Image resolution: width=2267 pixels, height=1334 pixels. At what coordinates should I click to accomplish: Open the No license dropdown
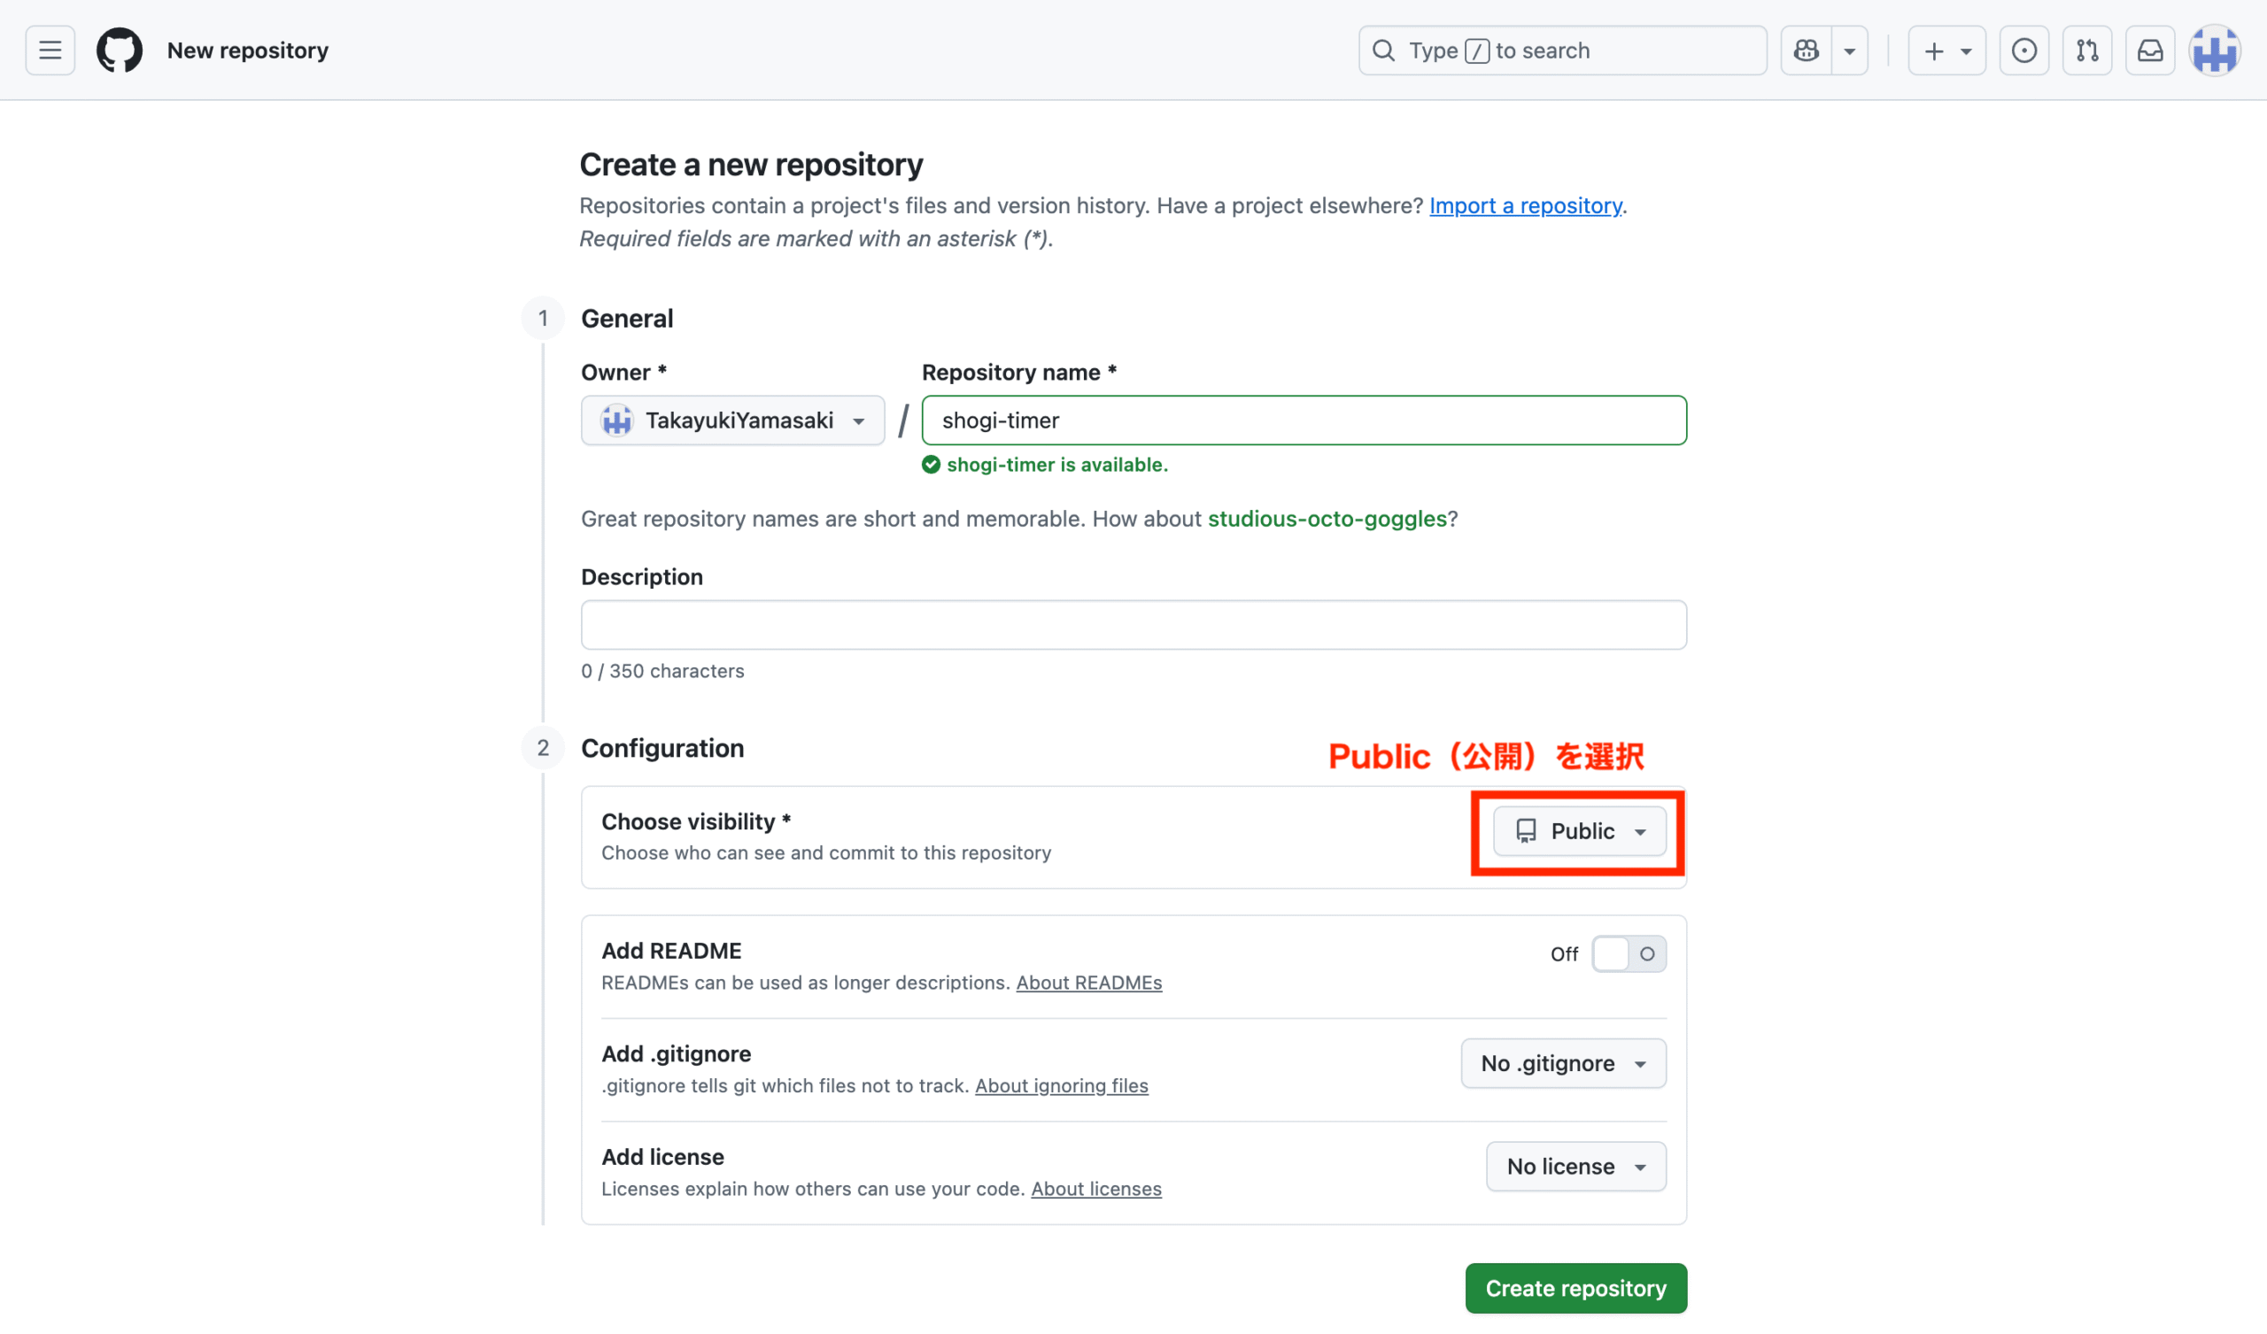point(1575,1167)
